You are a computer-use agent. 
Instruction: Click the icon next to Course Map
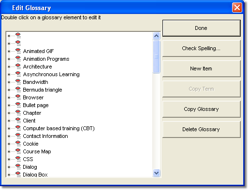click(x=18, y=151)
